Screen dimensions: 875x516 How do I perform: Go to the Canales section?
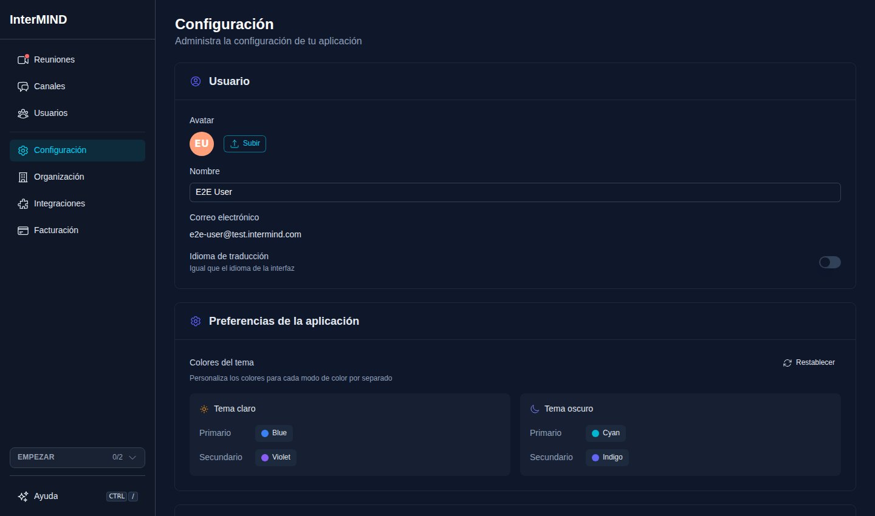tap(77, 86)
